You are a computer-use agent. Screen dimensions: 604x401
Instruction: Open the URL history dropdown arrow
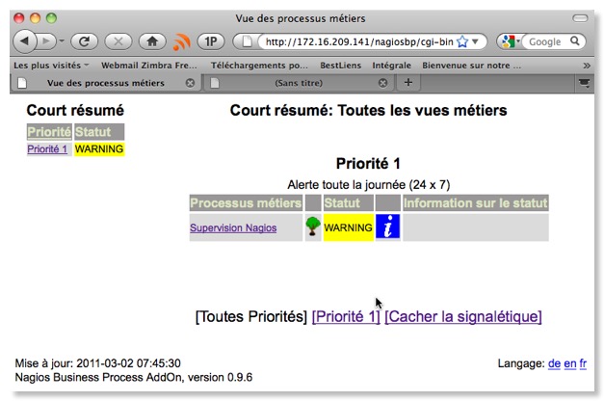click(476, 42)
